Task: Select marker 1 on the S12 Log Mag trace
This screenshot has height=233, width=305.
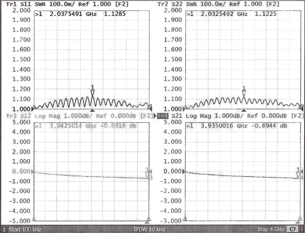Action: pos(147,175)
